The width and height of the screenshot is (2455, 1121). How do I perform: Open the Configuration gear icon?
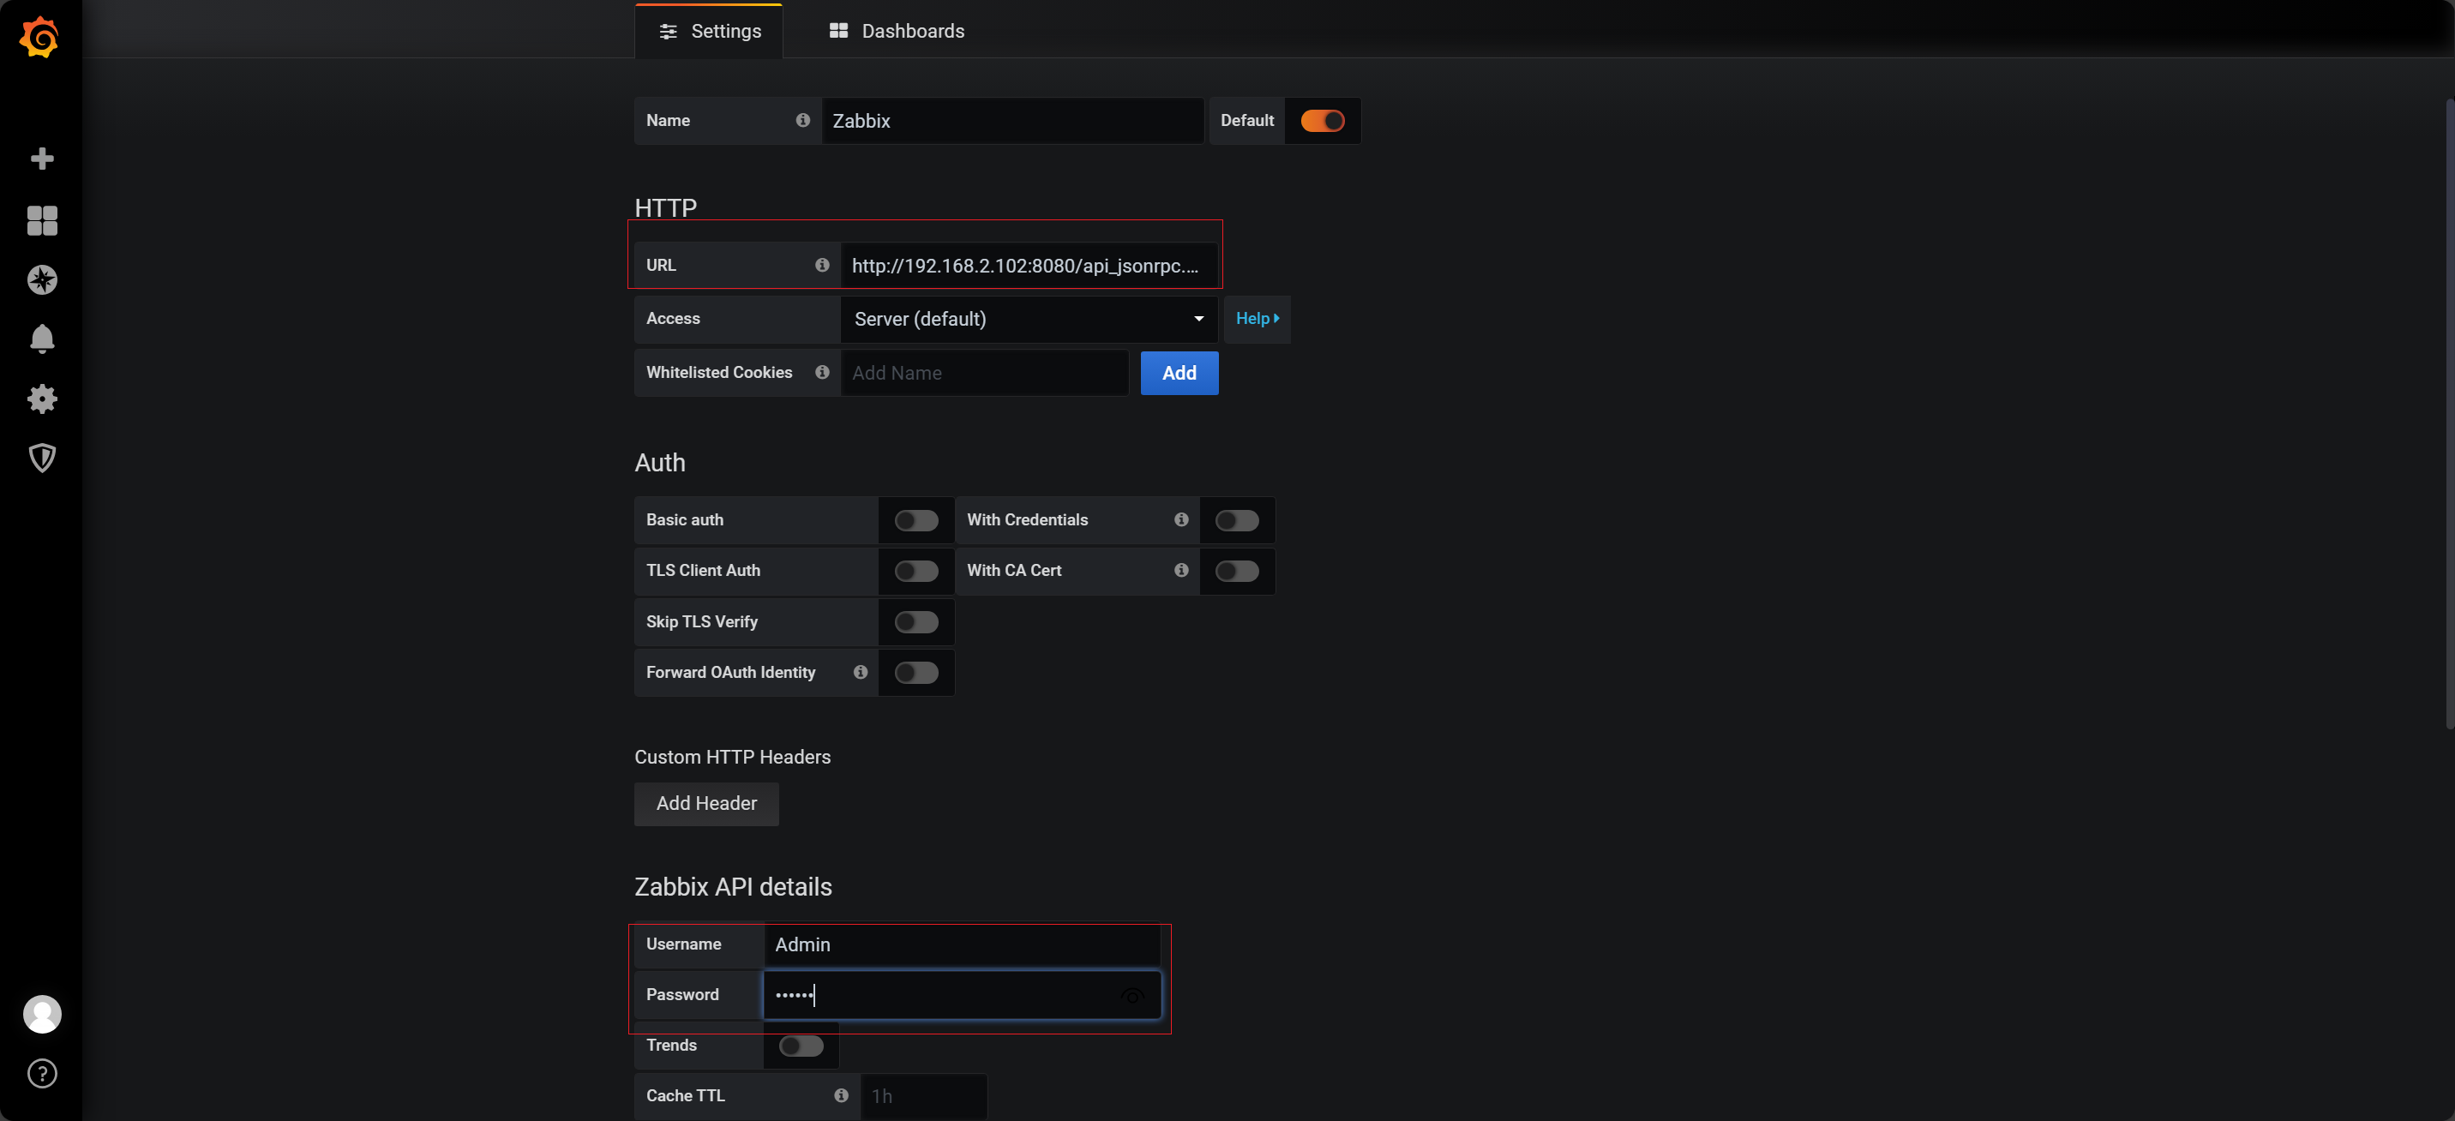pos(42,399)
